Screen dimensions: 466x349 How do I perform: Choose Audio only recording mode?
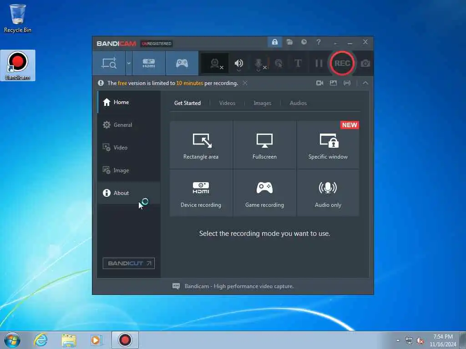pyautogui.click(x=328, y=193)
